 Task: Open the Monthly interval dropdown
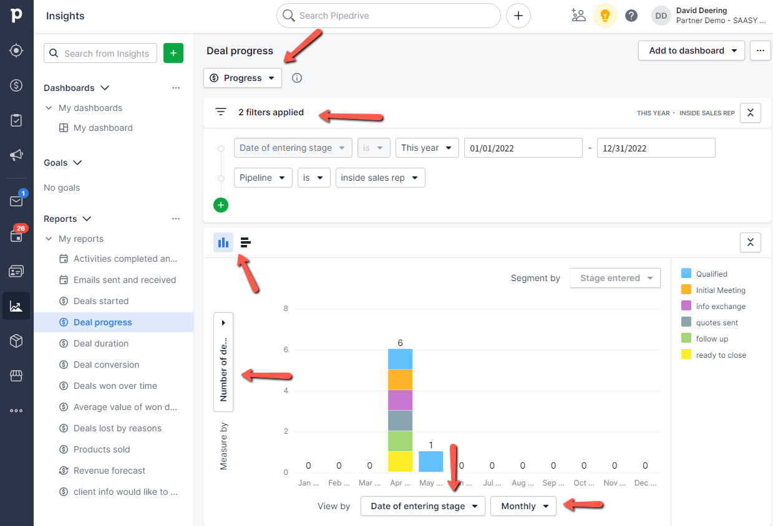523,506
